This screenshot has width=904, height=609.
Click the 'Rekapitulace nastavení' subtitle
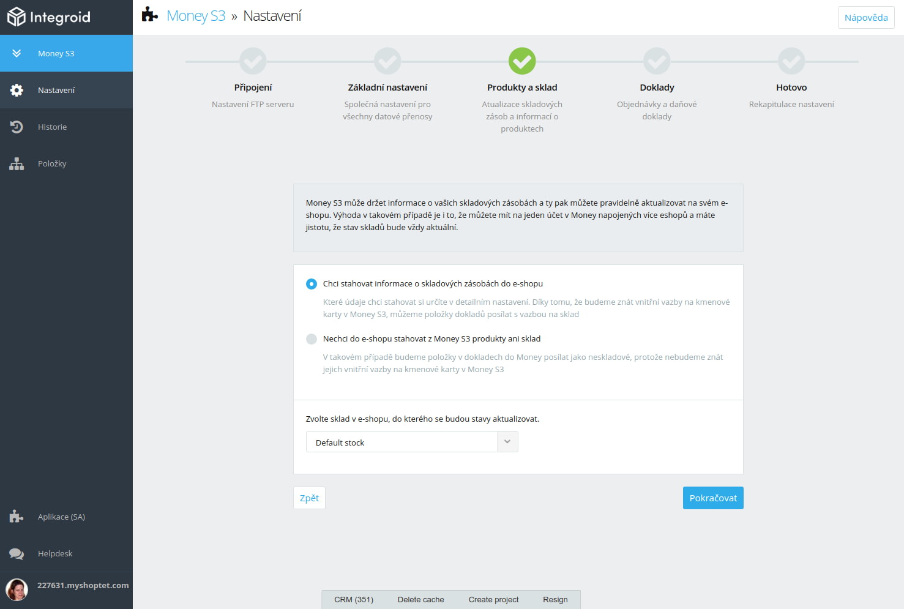791,104
